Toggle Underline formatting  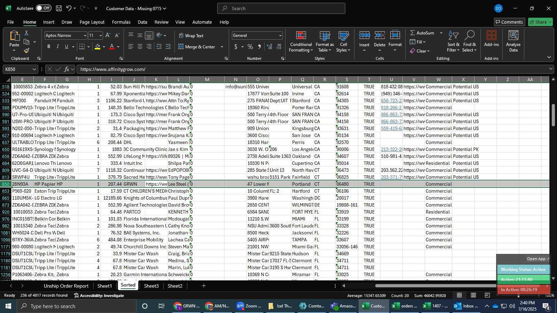click(x=66, y=47)
